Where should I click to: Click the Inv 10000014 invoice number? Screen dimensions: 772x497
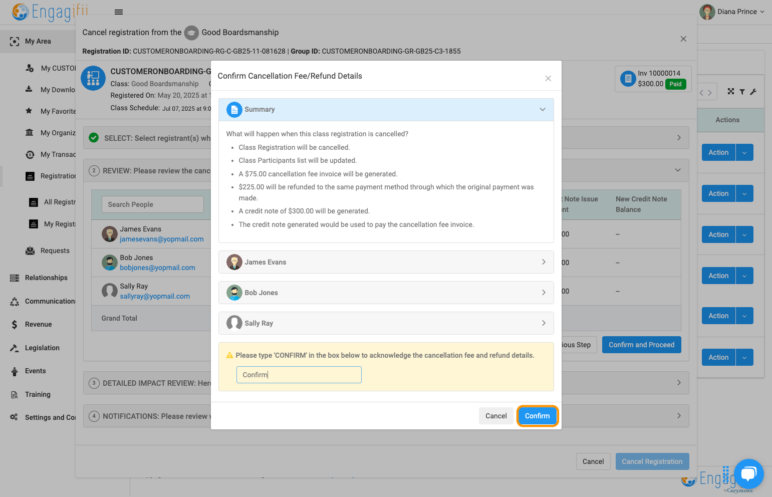click(659, 73)
